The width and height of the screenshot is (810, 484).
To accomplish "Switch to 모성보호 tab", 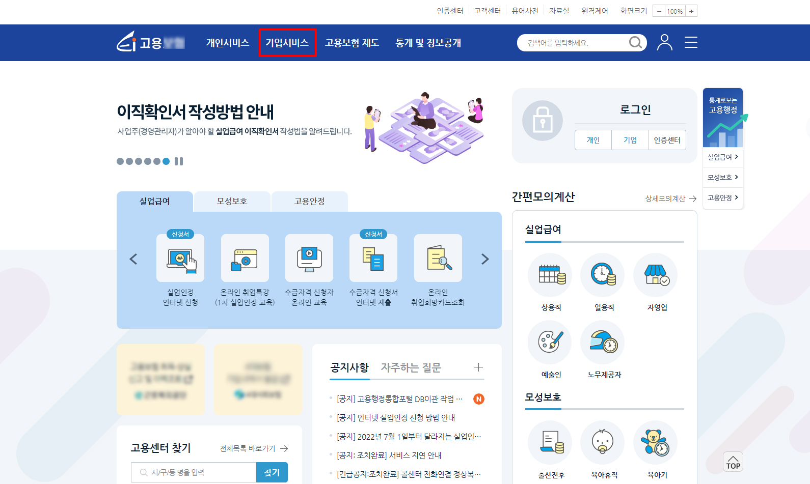I will point(232,202).
